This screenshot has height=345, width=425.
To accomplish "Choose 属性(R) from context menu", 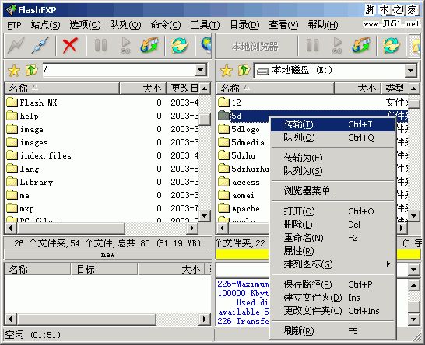I will [332, 251].
